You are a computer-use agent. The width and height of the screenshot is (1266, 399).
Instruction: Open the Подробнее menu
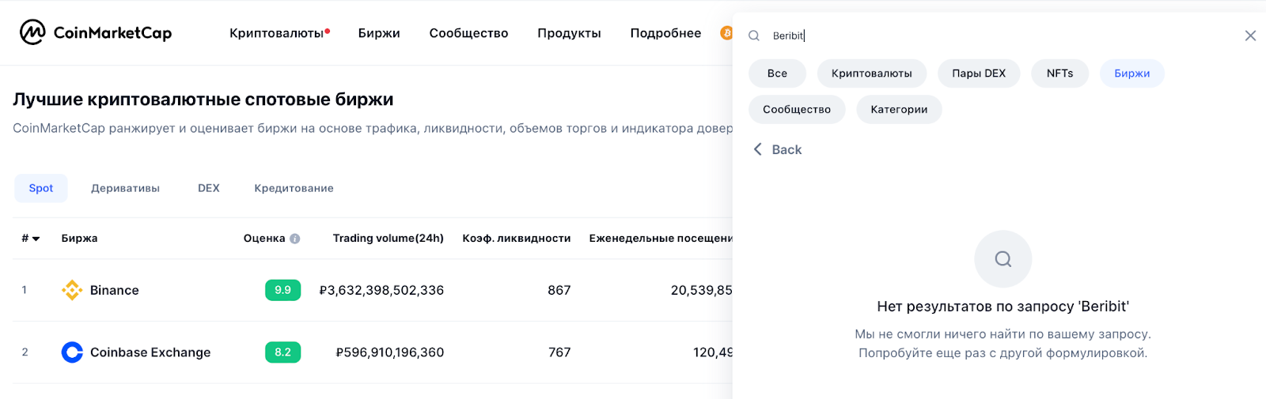pyautogui.click(x=665, y=33)
